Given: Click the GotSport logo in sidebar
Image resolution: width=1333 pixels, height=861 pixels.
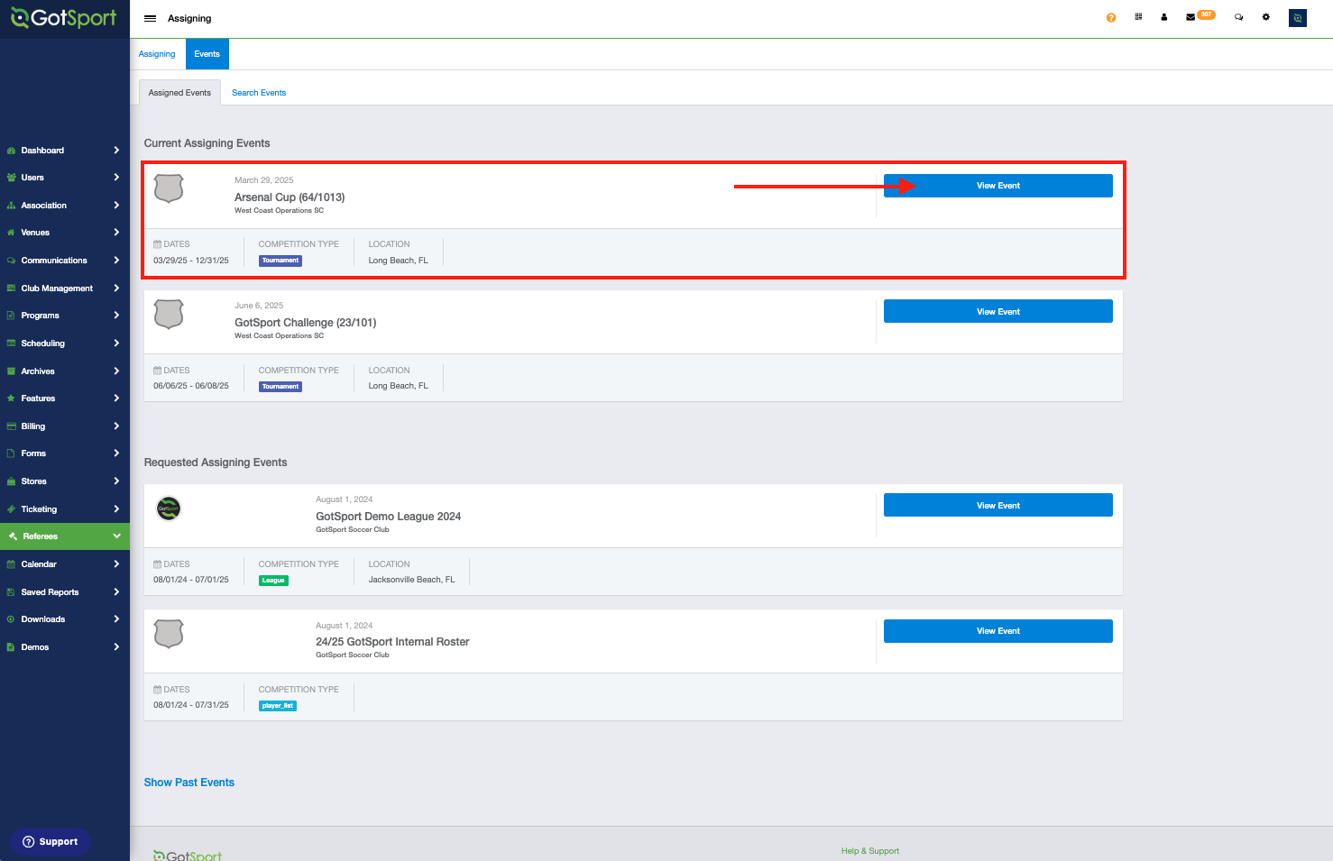Looking at the screenshot, I should coord(64,18).
